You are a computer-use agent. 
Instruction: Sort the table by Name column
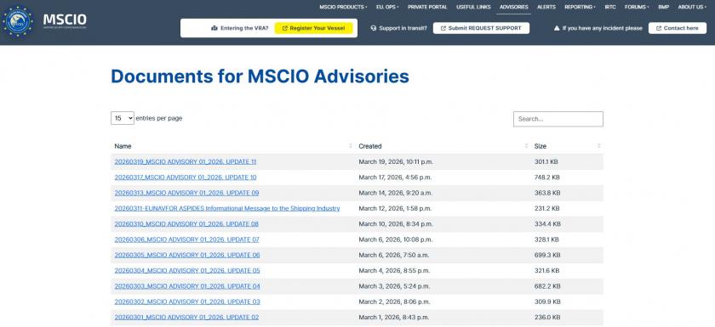pyautogui.click(x=350, y=146)
